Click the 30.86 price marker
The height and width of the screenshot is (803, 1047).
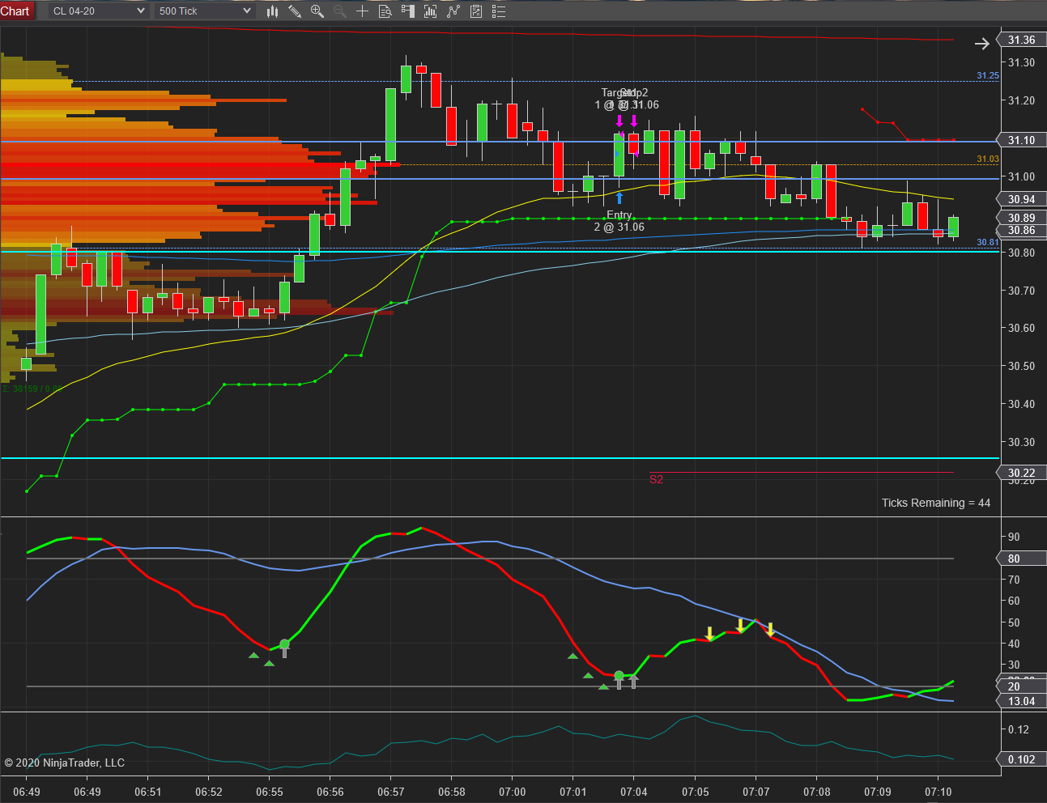(1021, 231)
